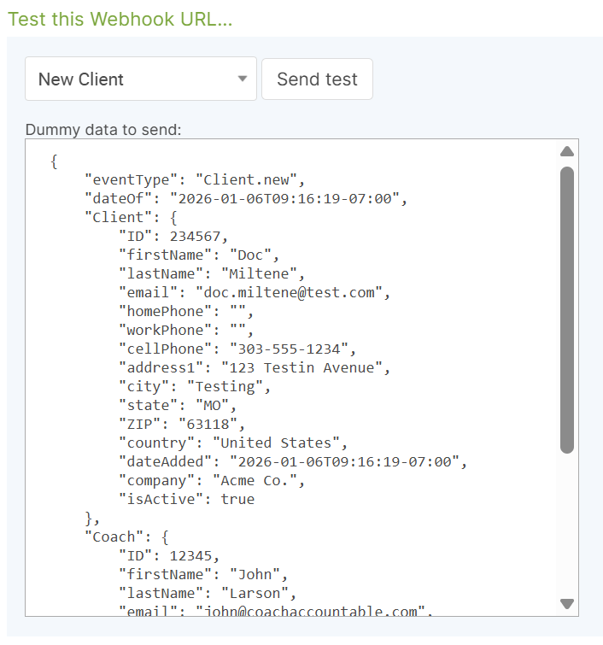Screen dimensions: 603x645
Task: Click the "lastName": "Miltene" line
Action: click(x=212, y=273)
